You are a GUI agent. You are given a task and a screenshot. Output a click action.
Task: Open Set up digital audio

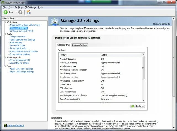[18, 48]
